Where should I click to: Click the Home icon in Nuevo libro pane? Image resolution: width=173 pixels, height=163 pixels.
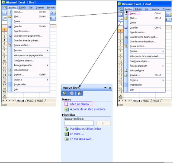click(x=79, y=93)
